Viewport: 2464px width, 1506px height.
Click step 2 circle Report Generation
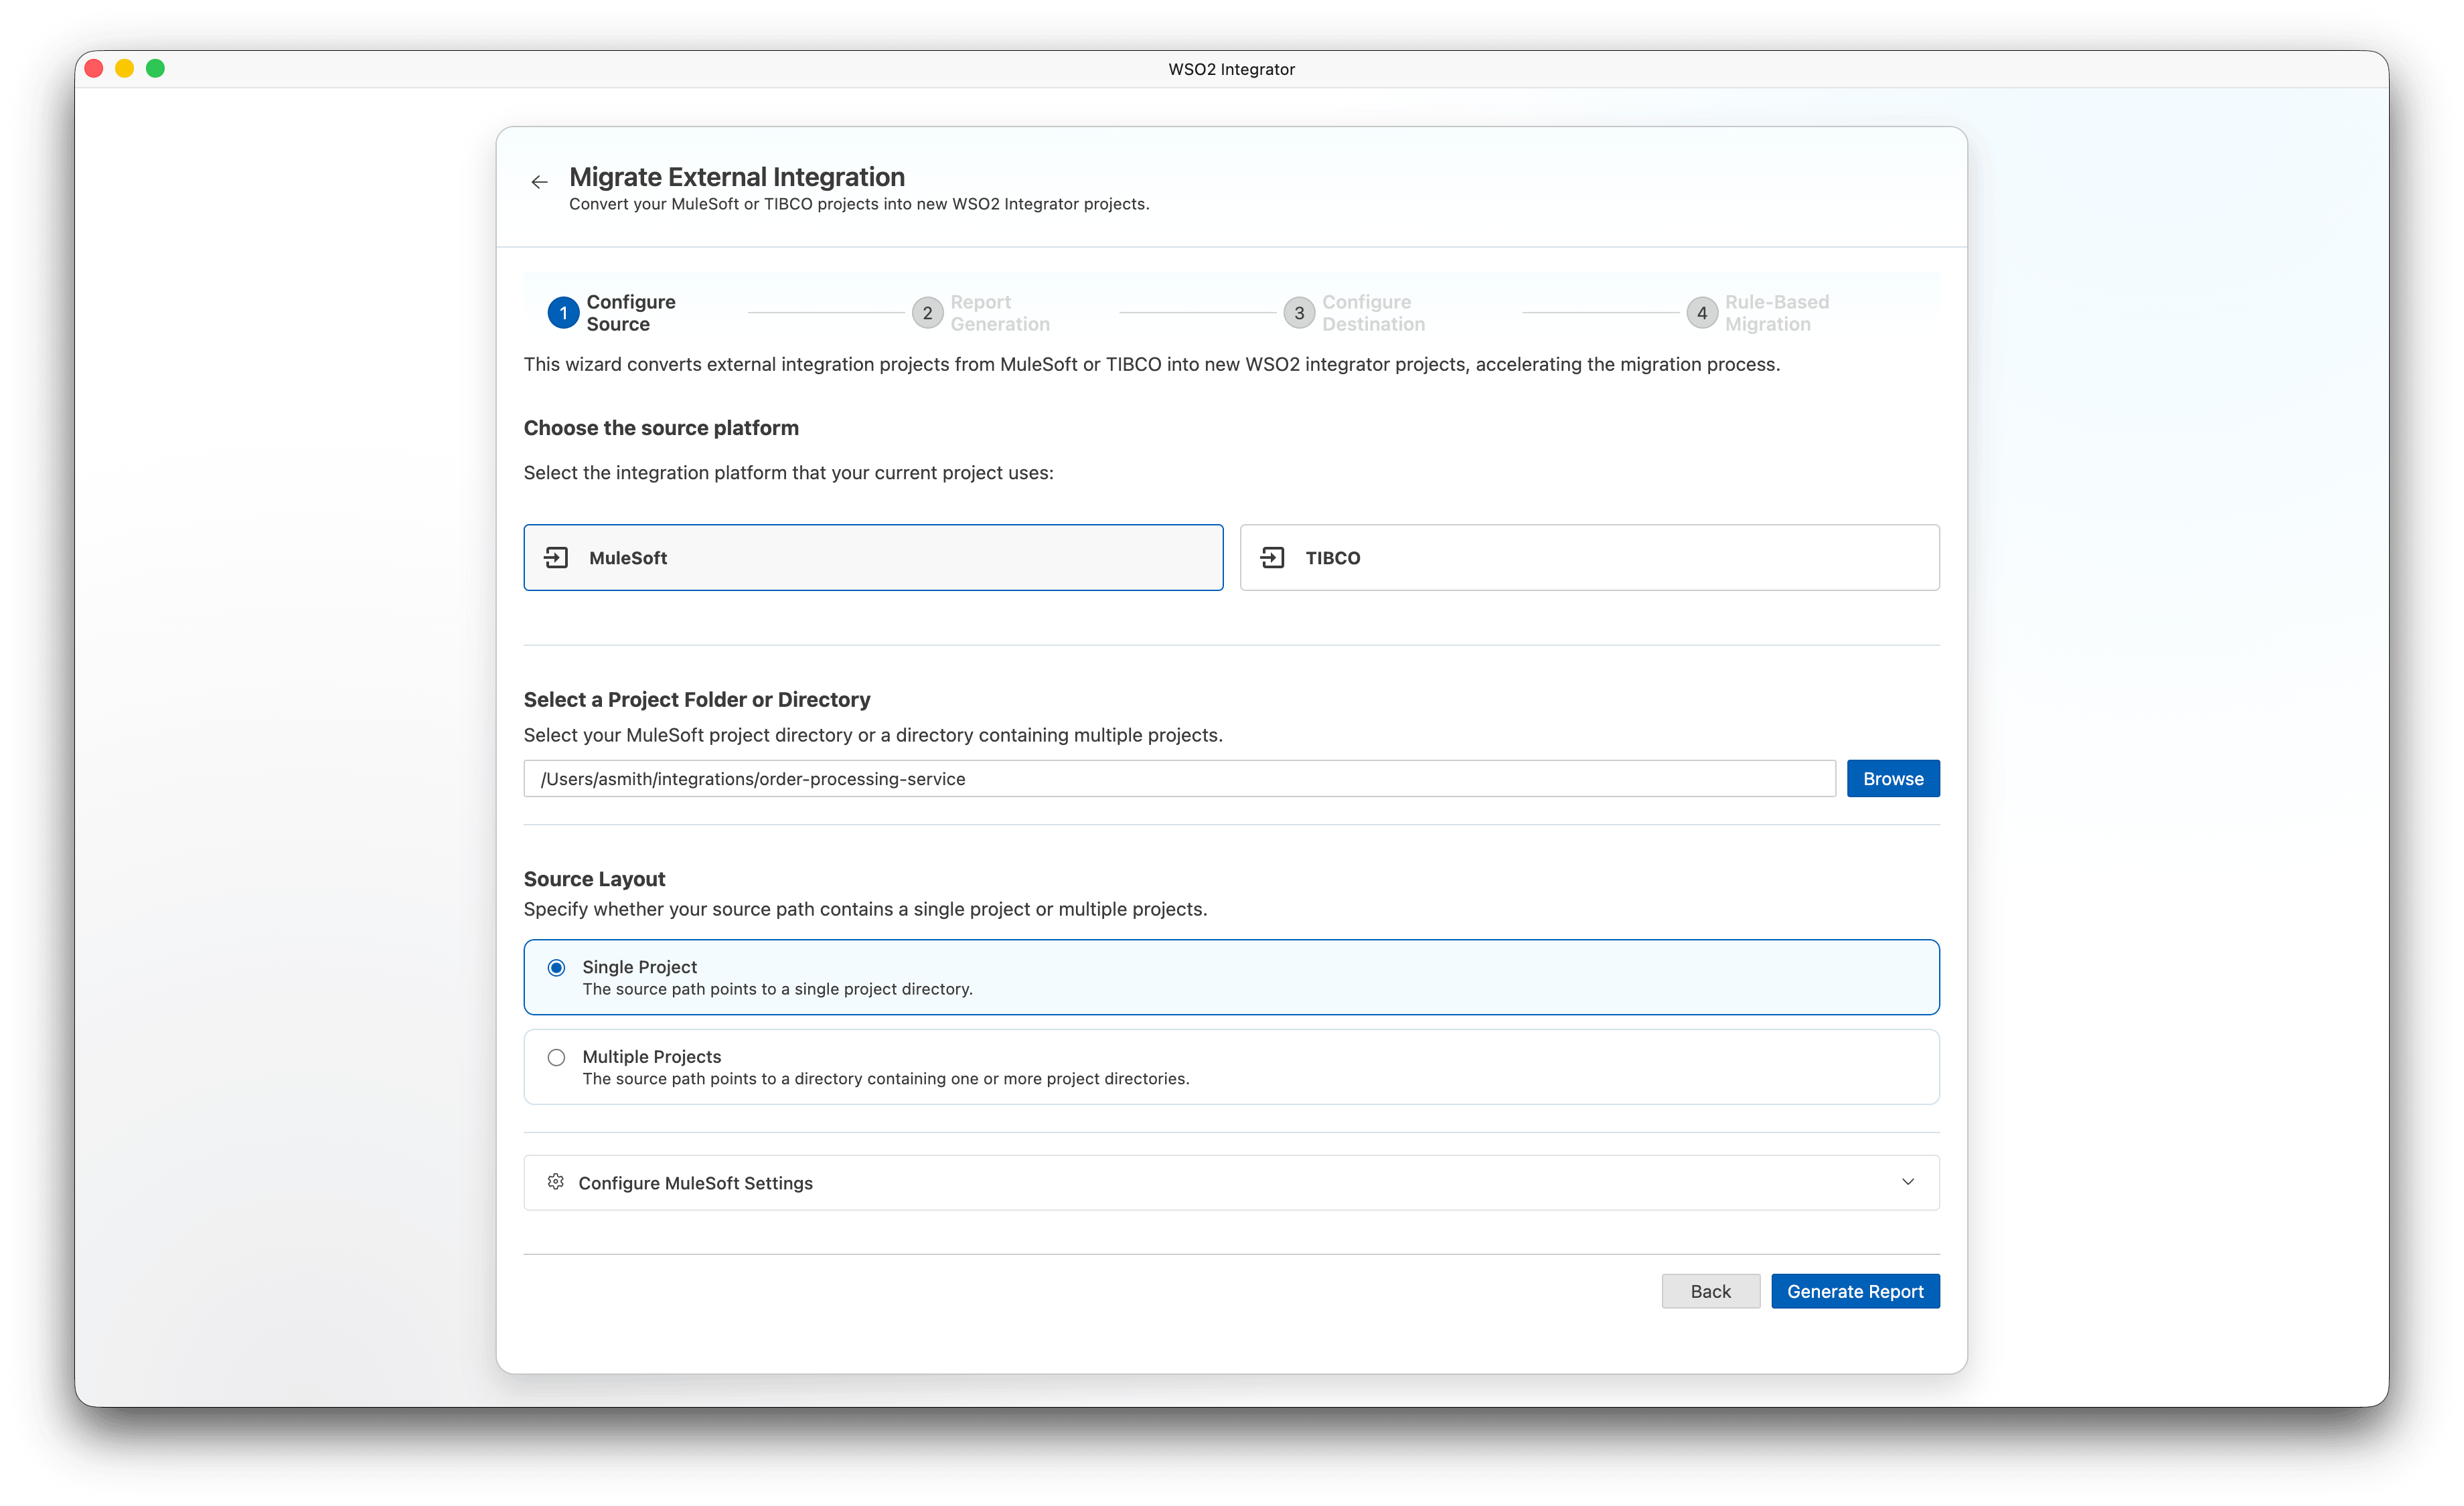pos(927,313)
